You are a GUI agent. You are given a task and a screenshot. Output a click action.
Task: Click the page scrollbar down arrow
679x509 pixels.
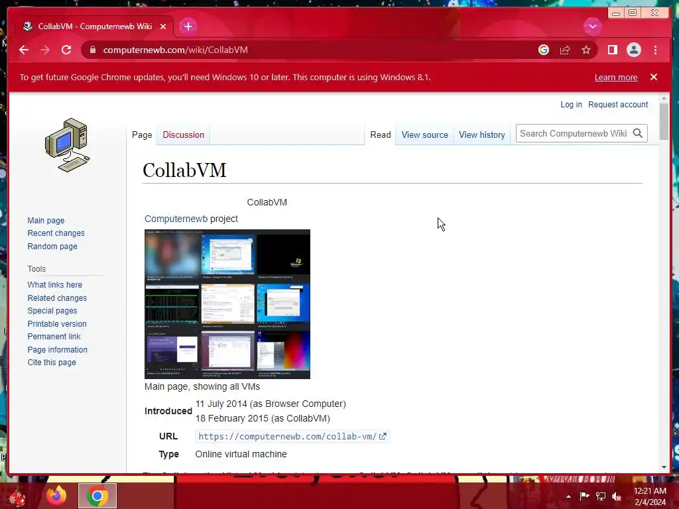[x=664, y=467]
